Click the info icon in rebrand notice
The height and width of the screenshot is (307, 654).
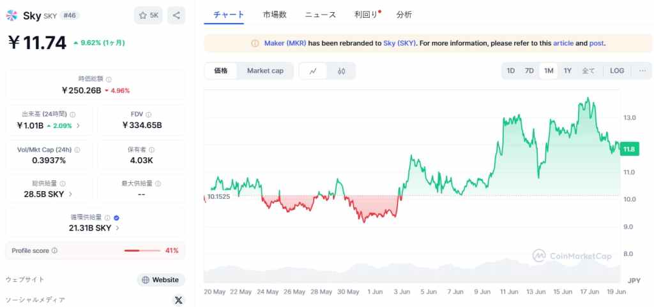[x=255, y=43]
